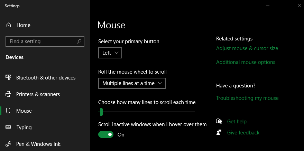Expand the Multiple lines at a time dropdown
This screenshot has width=304, height=151.
pos(132,83)
